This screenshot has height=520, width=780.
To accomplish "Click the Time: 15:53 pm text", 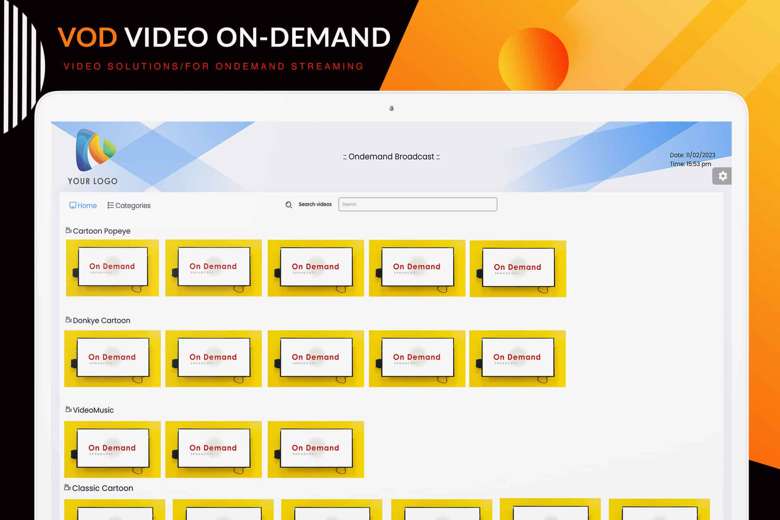I will pyautogui.click(x=690, y=164).
